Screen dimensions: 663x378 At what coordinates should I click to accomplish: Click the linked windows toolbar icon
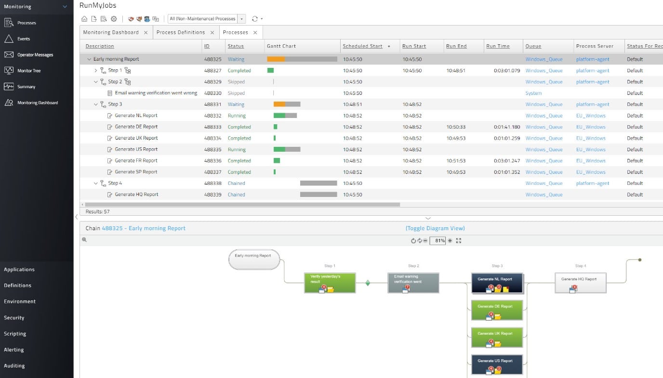(x=156, y=19)
